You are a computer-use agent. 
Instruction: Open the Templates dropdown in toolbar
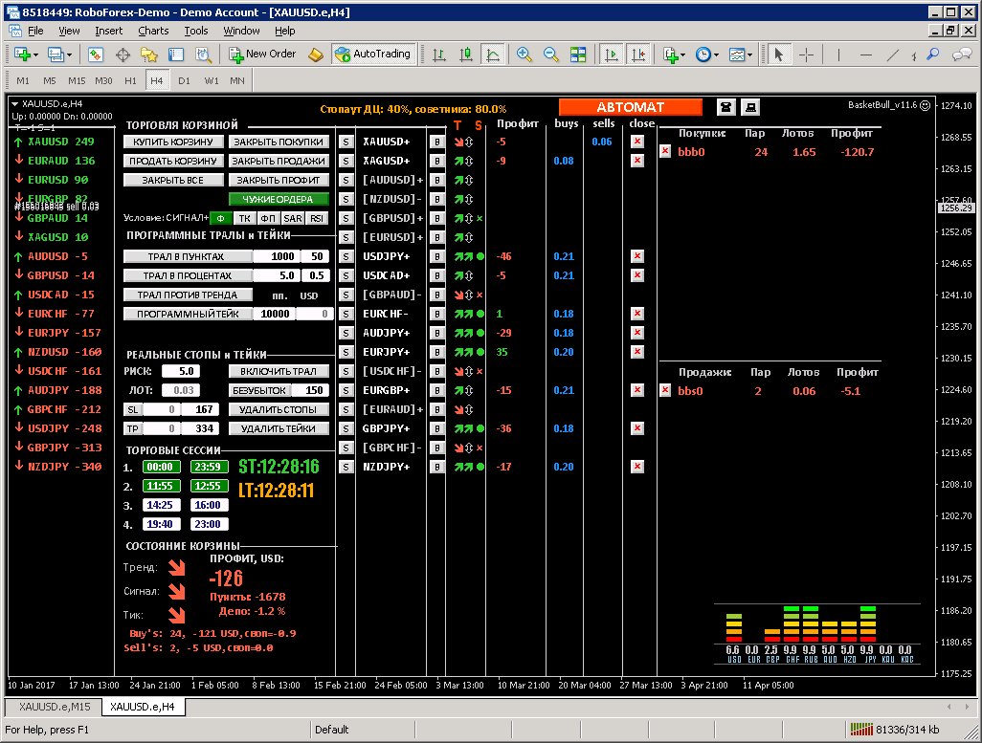click(748, 55)
